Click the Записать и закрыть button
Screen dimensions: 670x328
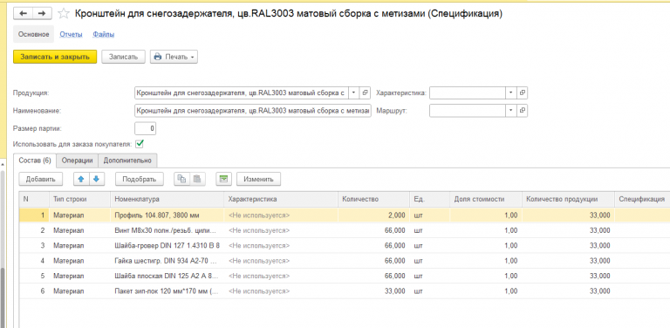[55, 57]
